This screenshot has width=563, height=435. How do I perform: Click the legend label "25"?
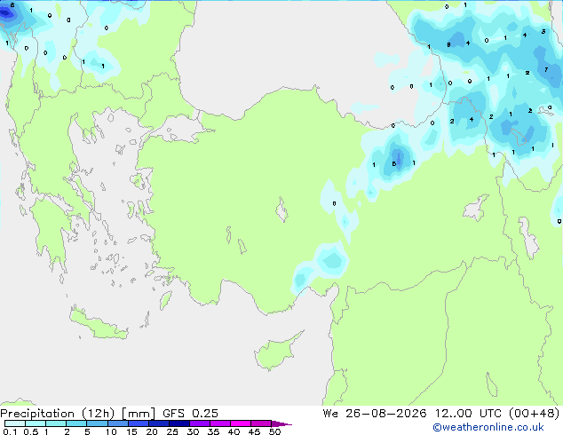pyautogui.click(x=172, y=431)
